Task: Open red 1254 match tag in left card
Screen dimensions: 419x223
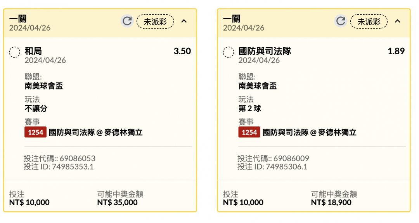Action: (36, 132)
